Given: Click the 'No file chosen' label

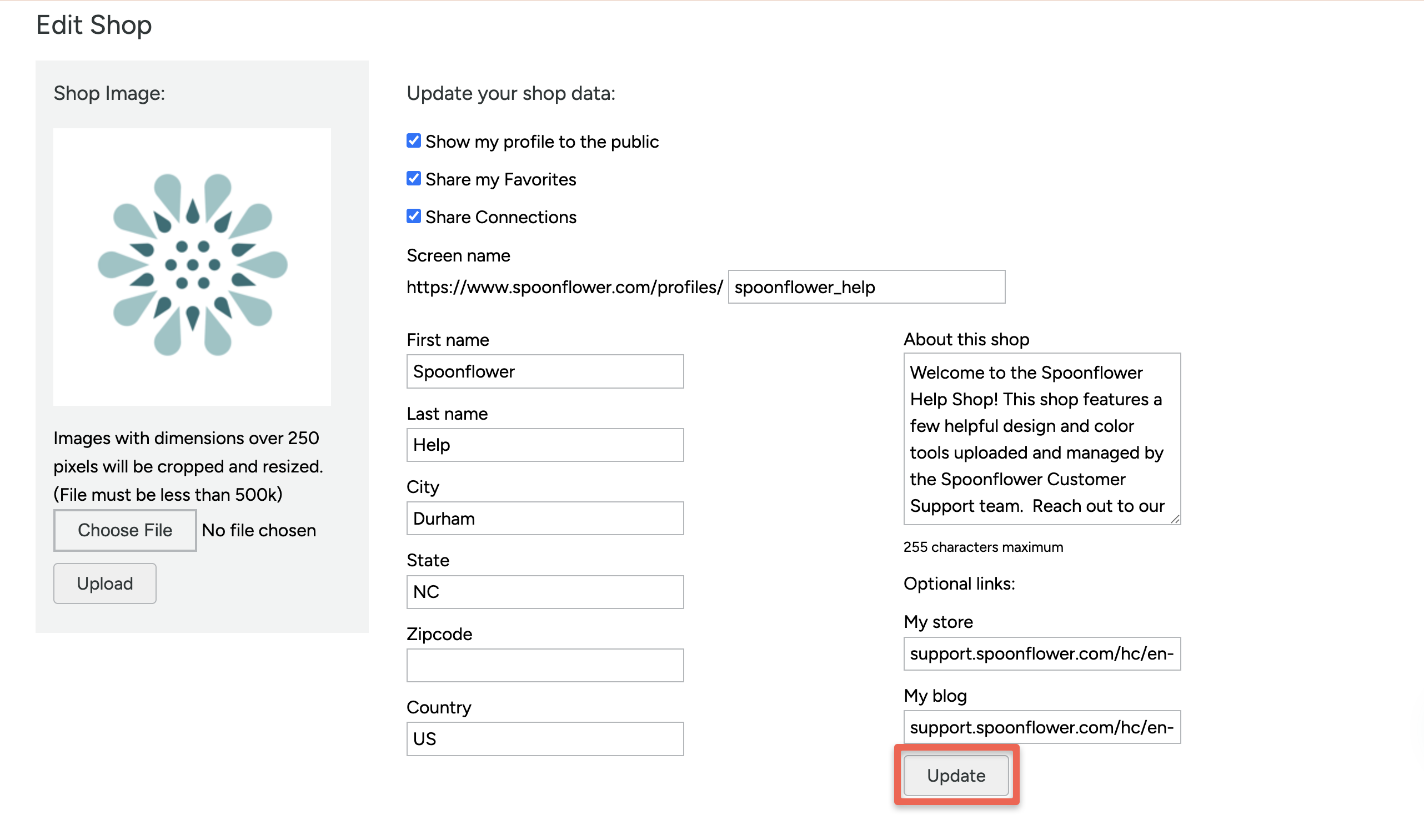Looking at the screenshot, I should [258, 530].
